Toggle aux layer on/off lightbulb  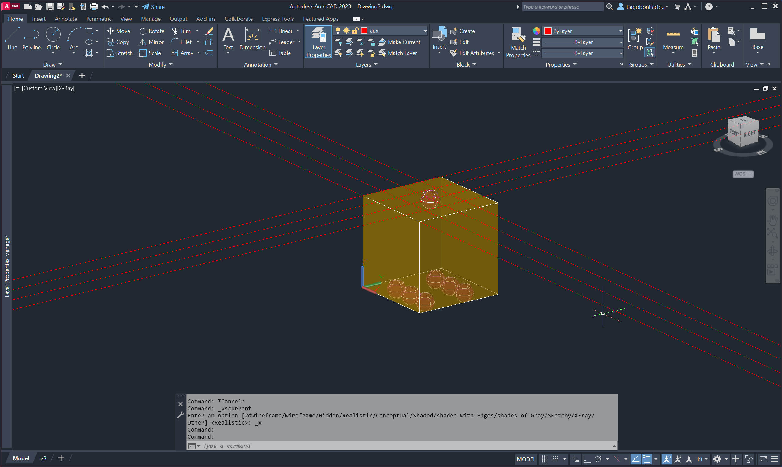[x=338, y=31]
